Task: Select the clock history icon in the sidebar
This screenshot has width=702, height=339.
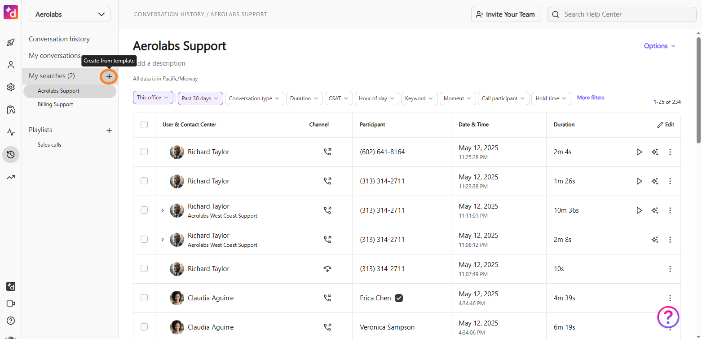Action: point(11,155)
